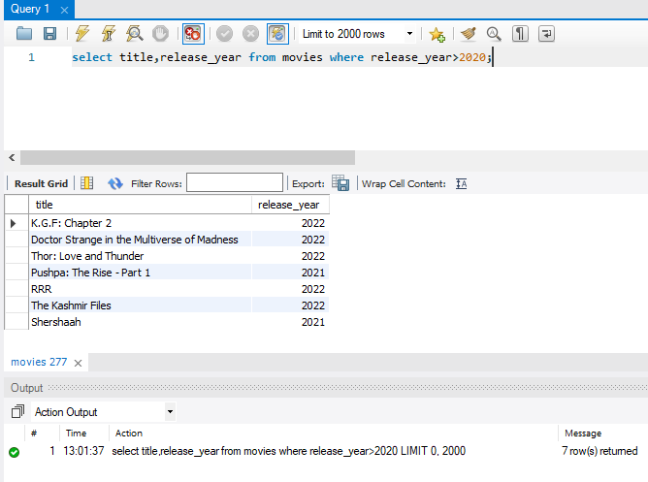
Task: Execute the query with lightning bolt
Action: pyautogui.click(x=82, y=33)
